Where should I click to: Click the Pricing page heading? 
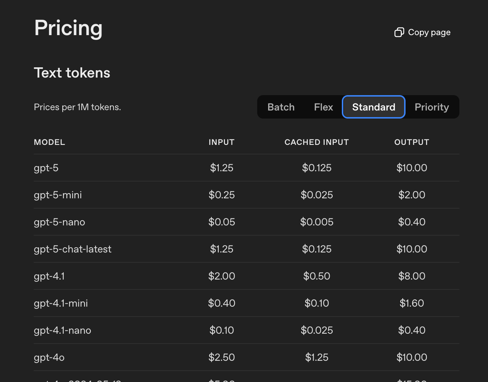click(x=69, y=28)
